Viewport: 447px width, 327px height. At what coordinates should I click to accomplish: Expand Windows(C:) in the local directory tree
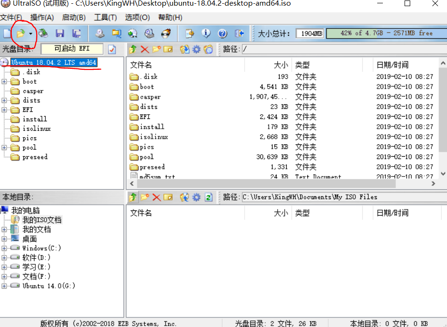point(4,248)
